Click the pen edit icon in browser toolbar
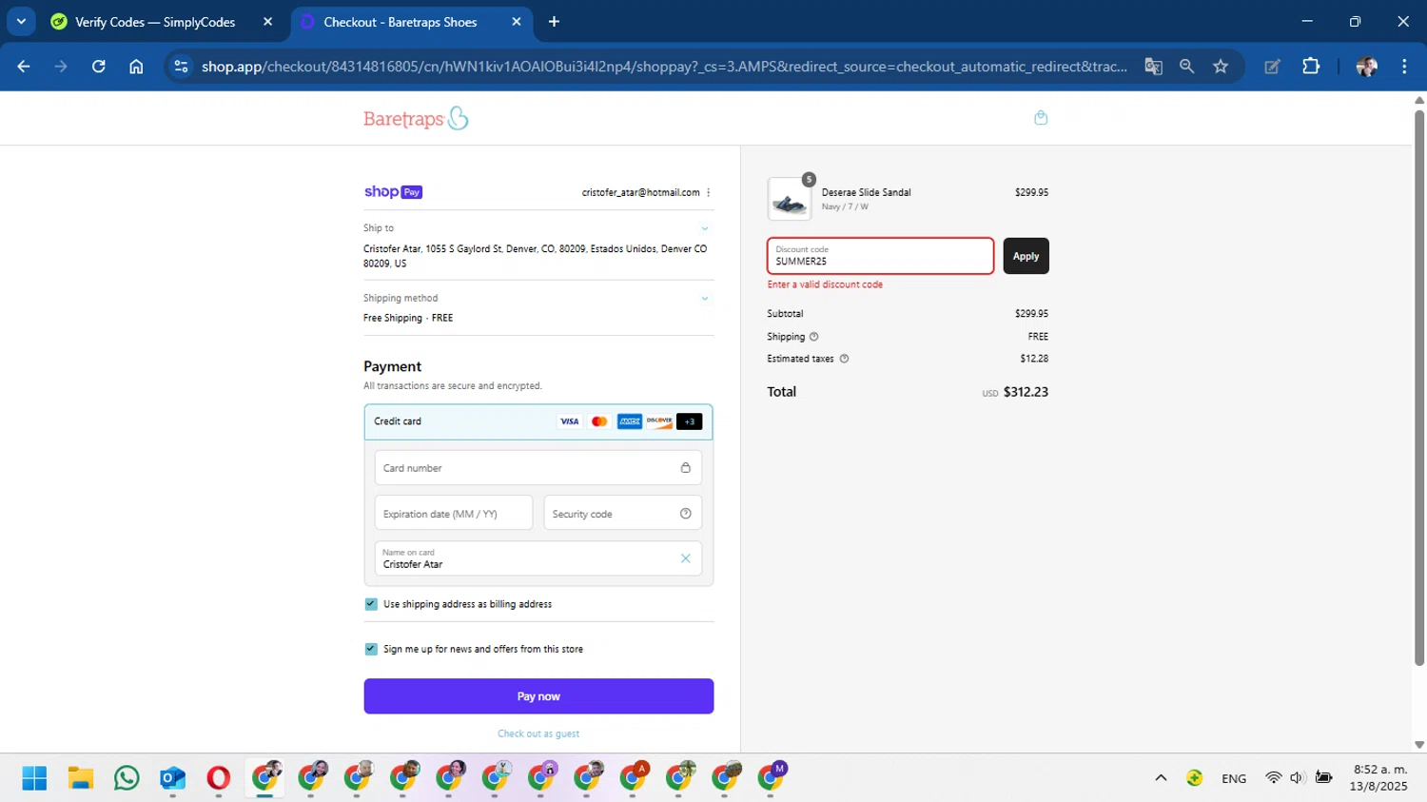This screenshot has width=1427, height=802. (x=1272, y=67)
